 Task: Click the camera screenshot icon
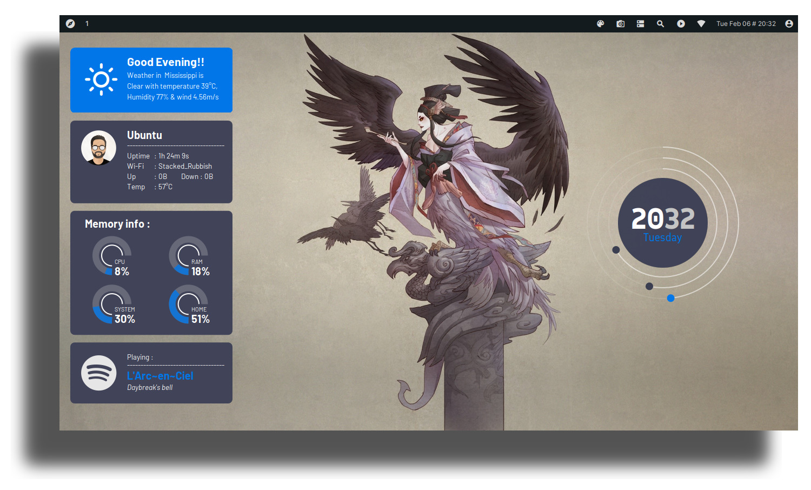click(x=620, y=24)
